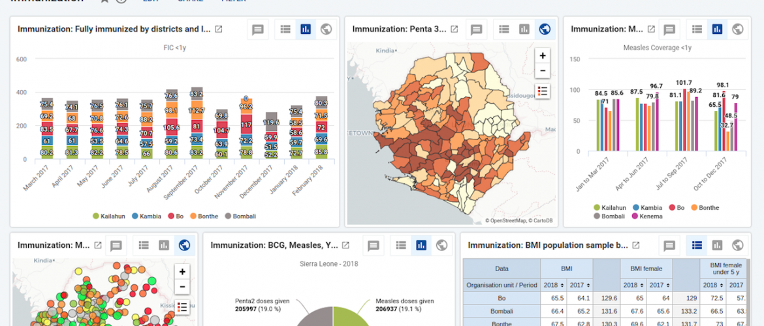
Task: Toggle Bombali series in FIC chart legend
Action: point(241,216)
